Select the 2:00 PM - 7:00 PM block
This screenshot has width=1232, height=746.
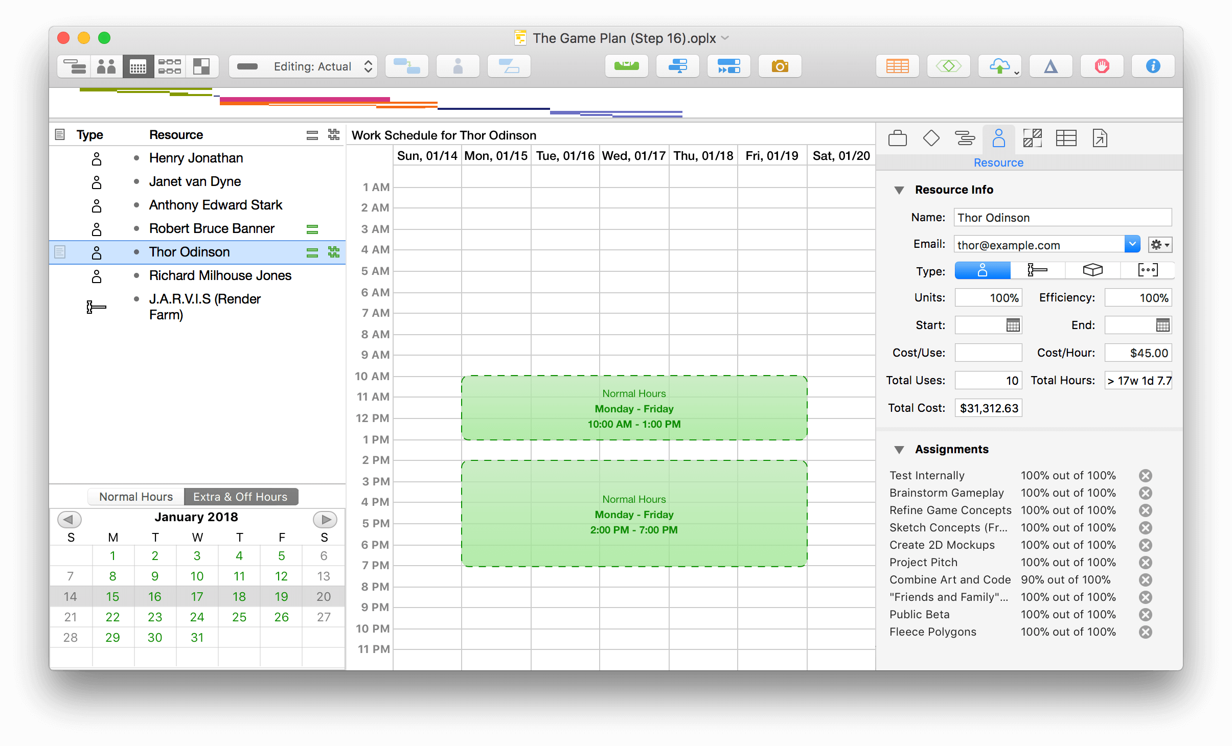click(634, 514)
